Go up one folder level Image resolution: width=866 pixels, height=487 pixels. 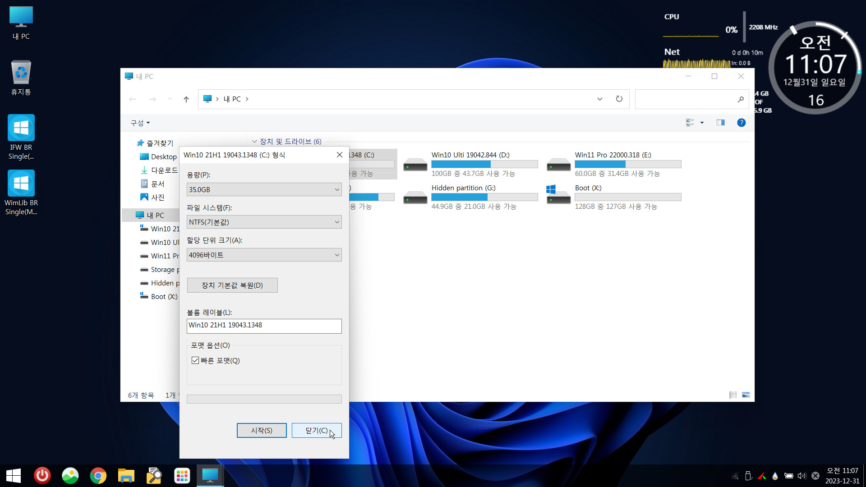click(186, 99)
